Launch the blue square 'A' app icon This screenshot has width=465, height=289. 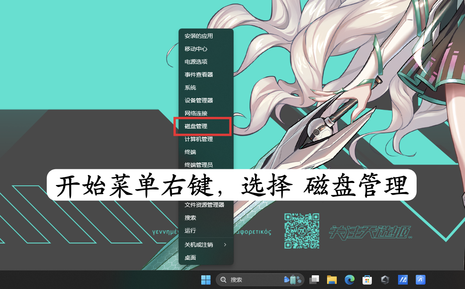point(402,280)
